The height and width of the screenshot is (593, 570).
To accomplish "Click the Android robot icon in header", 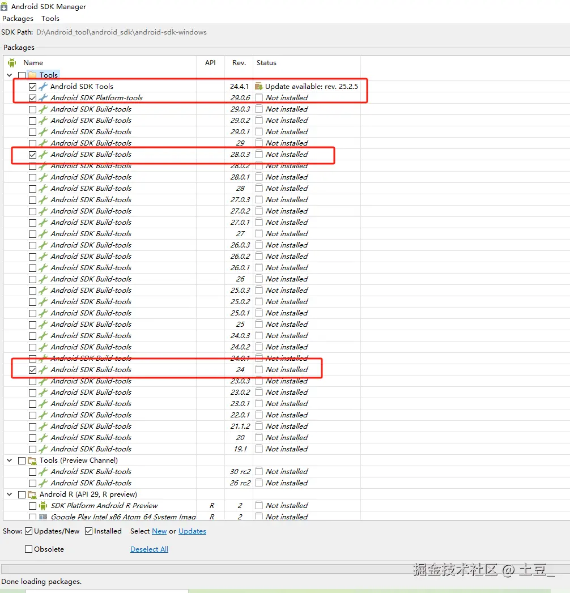I will [x=12, y=63].
